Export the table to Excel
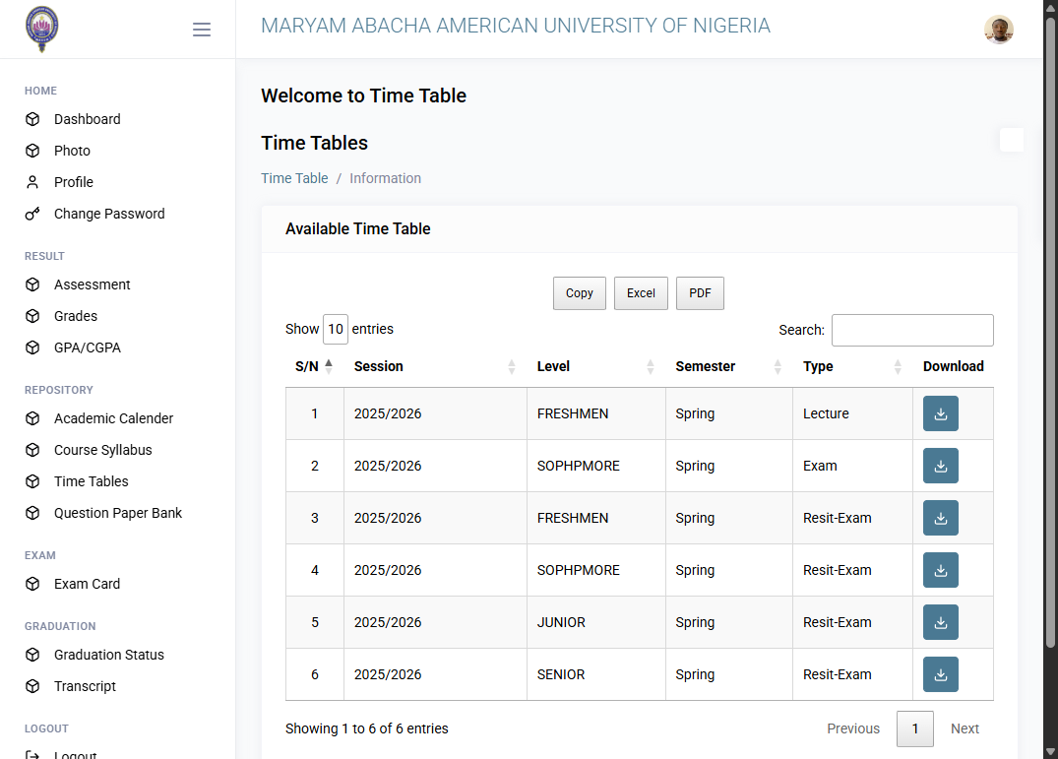Image resolution: width=1058 pixels, height=759 pixels. (641, 293)
